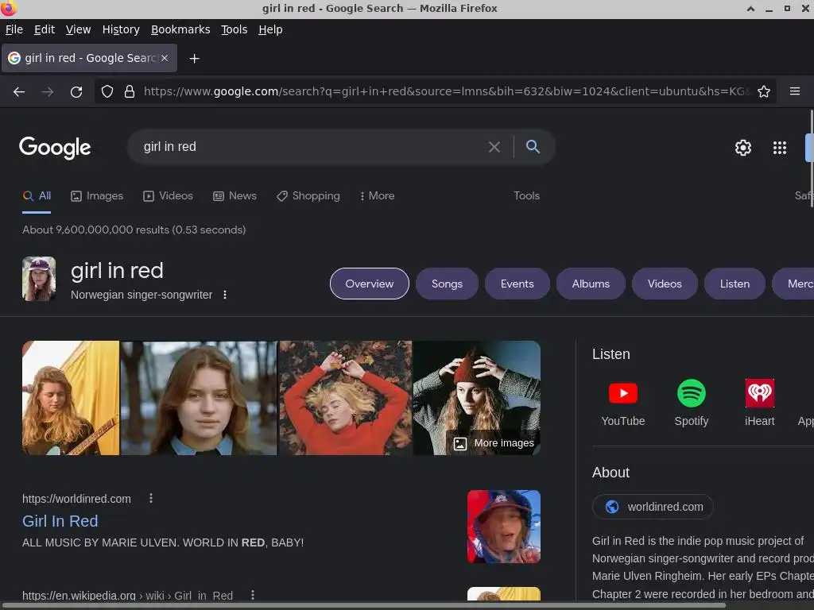
Task: Open the Edit menu
Action: pyautogui.click(x=45, y=29)
